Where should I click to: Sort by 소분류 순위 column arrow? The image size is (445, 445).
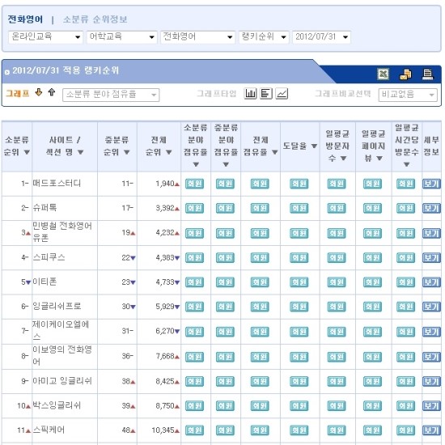(27, 152)
